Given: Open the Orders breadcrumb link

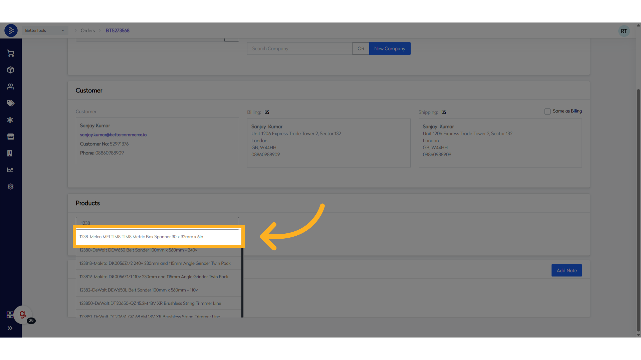Looking at the screenshot, I should 87,30.
